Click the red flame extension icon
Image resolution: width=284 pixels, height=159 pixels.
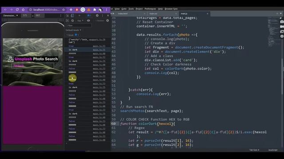click(x=77, y=10)
